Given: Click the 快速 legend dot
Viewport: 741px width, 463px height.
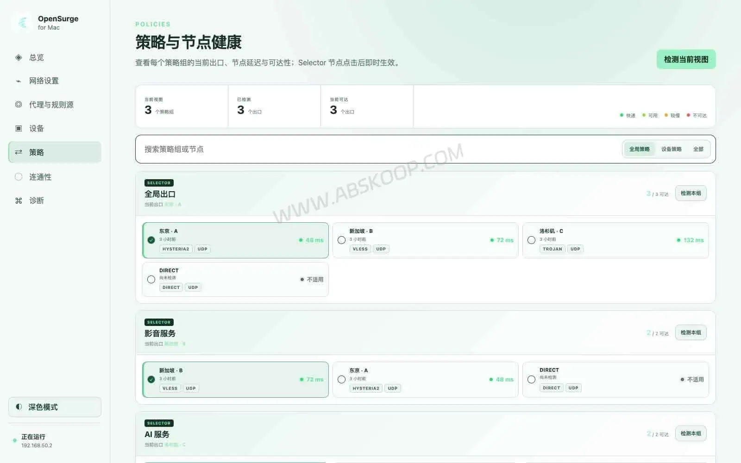Looking at the screenshot, I should (622, 115).
